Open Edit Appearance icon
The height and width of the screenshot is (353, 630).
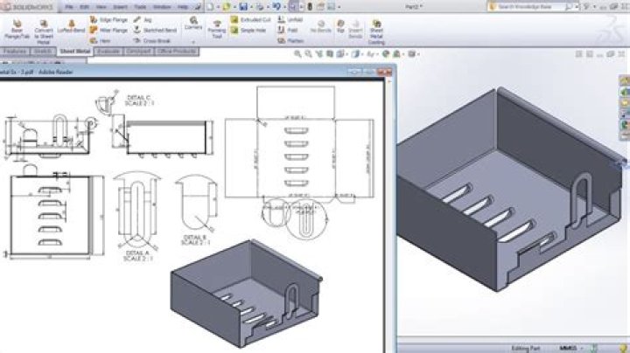[385, 54]
